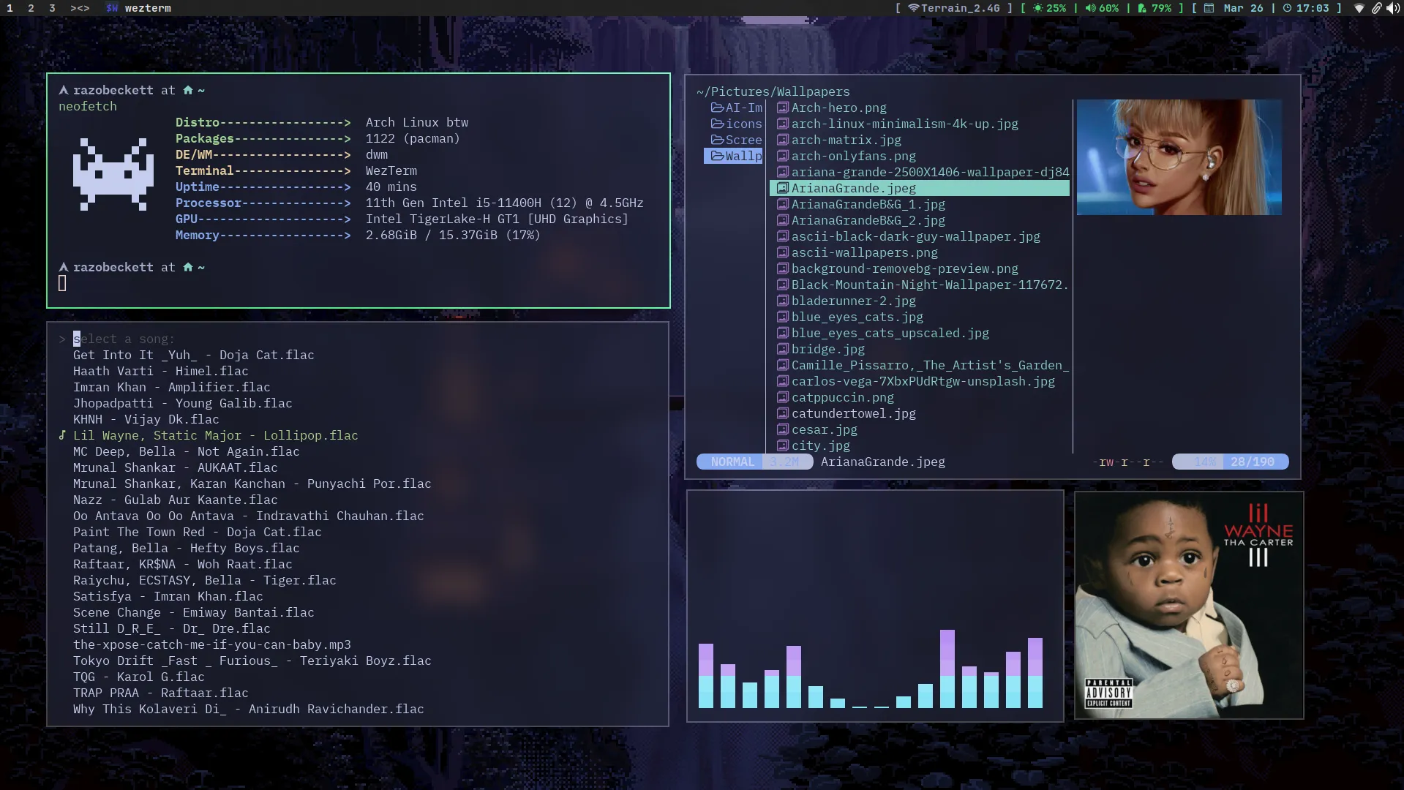Click the calendar icon next to Mar 26
Screen dimensions: 1404x790
pyautogui.click(x=1208, y=8)
